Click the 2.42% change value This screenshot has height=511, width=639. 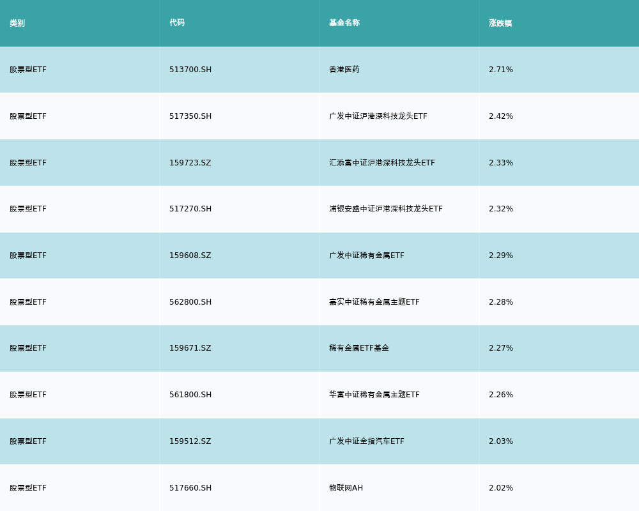[501, 116]
